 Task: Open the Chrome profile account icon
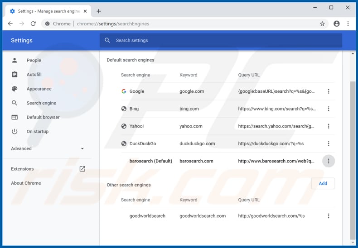tap(337, 24)
